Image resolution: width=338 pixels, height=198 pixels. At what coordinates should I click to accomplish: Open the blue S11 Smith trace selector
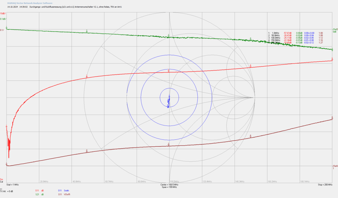coord(63,190)
